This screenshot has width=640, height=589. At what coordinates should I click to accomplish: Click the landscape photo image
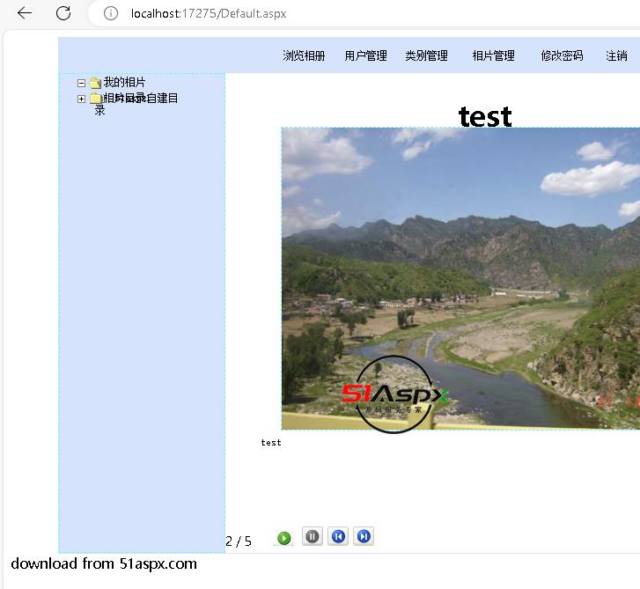pos(460,278)
